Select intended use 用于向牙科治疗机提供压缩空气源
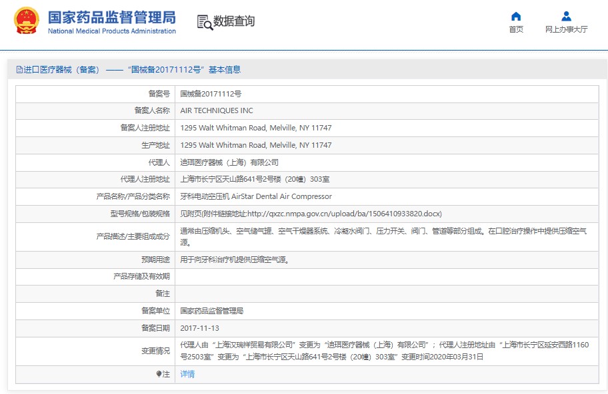Screen dimensions: 608x394 (x=234, y=260)
